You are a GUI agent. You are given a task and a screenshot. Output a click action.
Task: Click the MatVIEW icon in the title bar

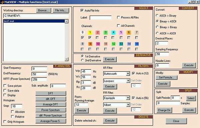2,2
